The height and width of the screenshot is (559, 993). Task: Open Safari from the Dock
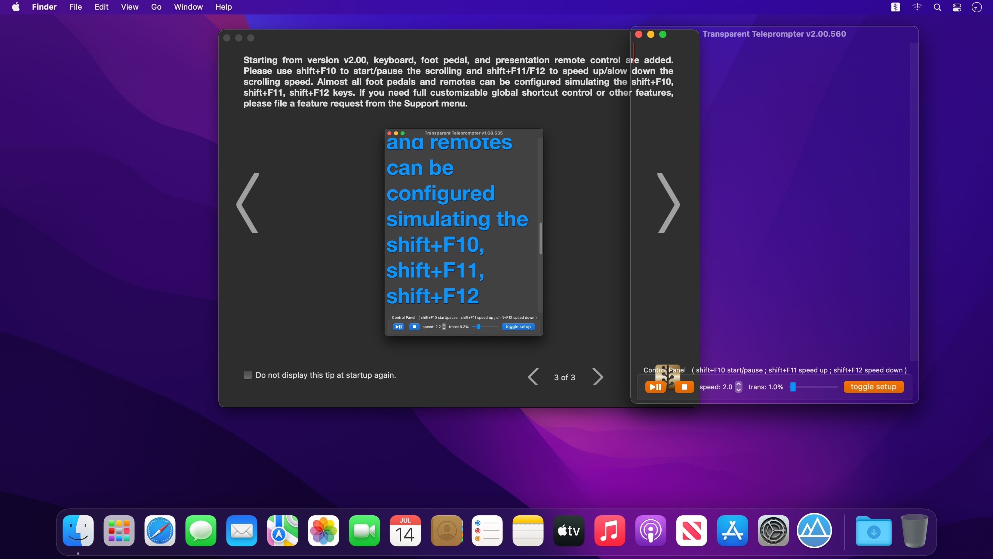pyautogui.click(x=160, y=530)
